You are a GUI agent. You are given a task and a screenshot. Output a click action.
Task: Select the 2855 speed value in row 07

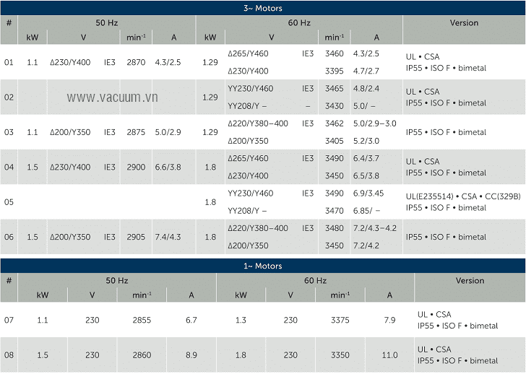(142, 320)
